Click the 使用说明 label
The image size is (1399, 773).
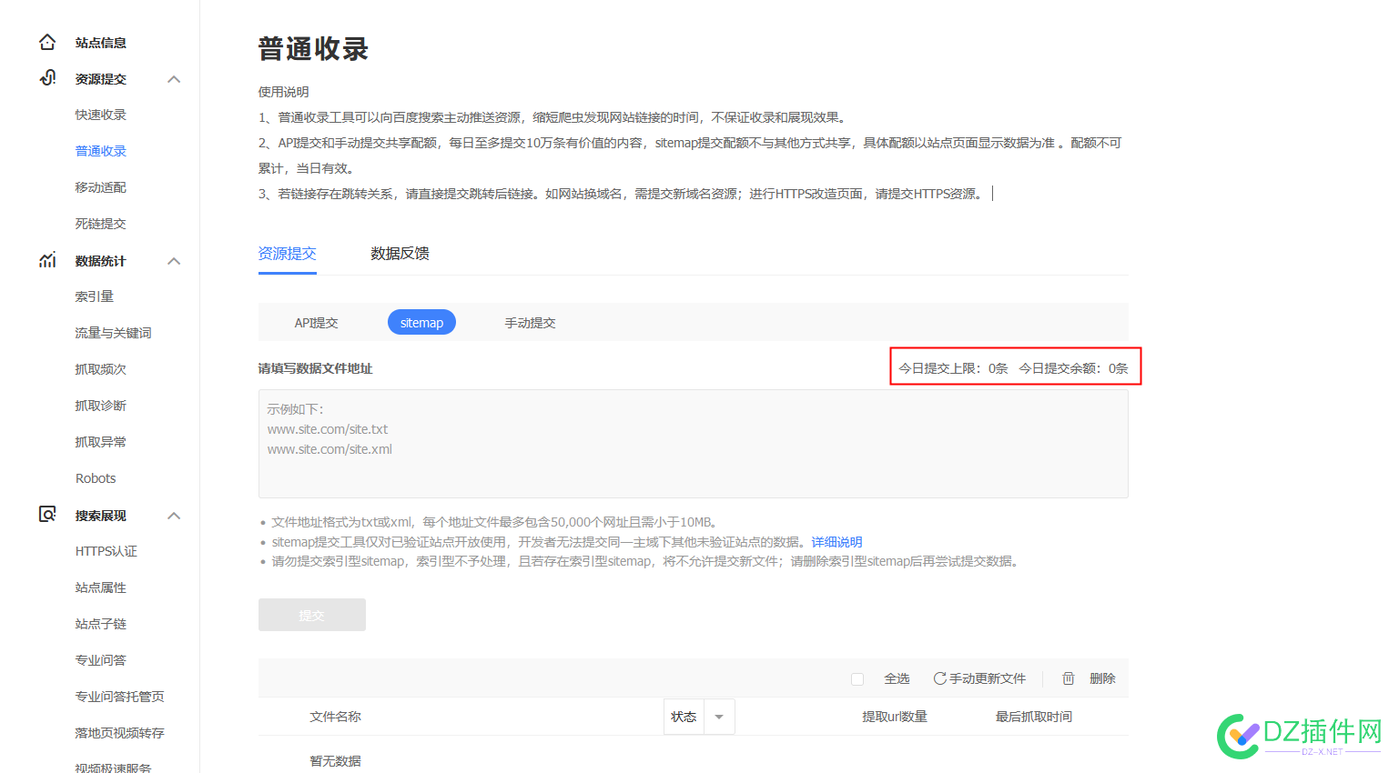[x=283, y=92]
